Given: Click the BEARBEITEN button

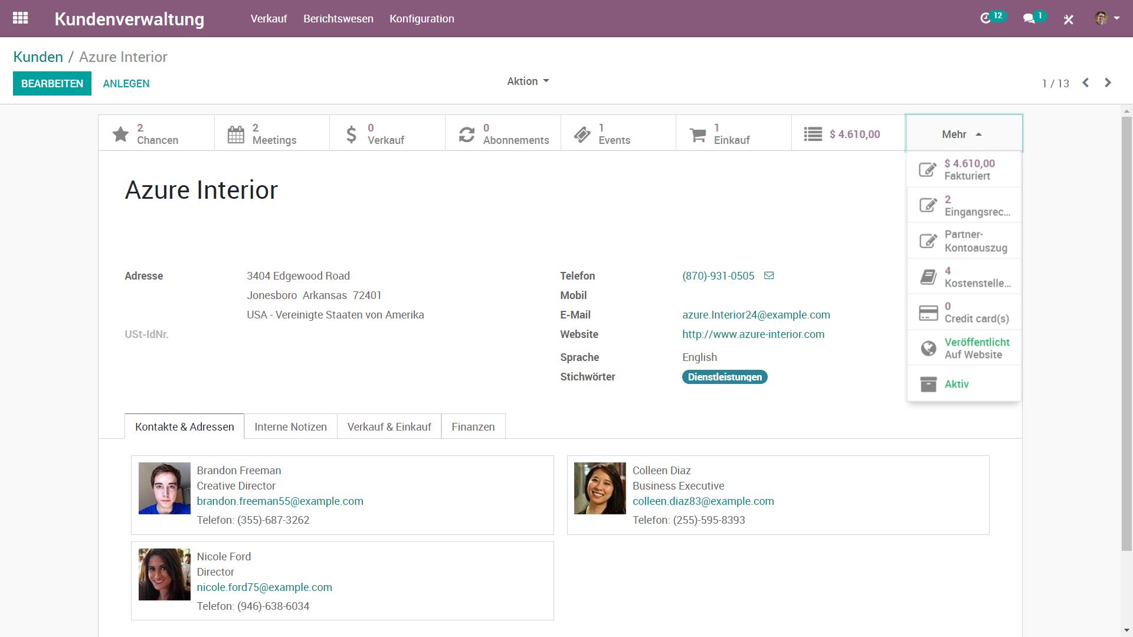Looking at the screenshot, I should point(52,83).
